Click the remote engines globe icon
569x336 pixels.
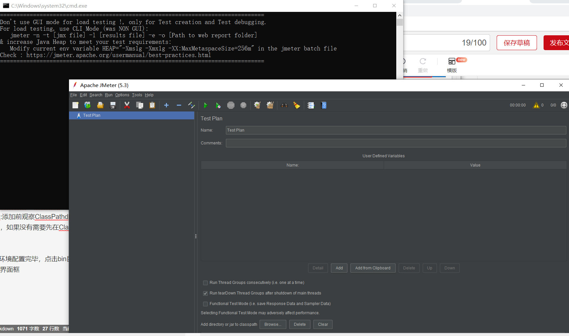(x=564, y=105)
